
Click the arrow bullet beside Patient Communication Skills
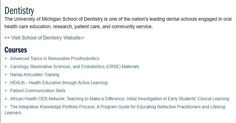click(x=6, y=91)
